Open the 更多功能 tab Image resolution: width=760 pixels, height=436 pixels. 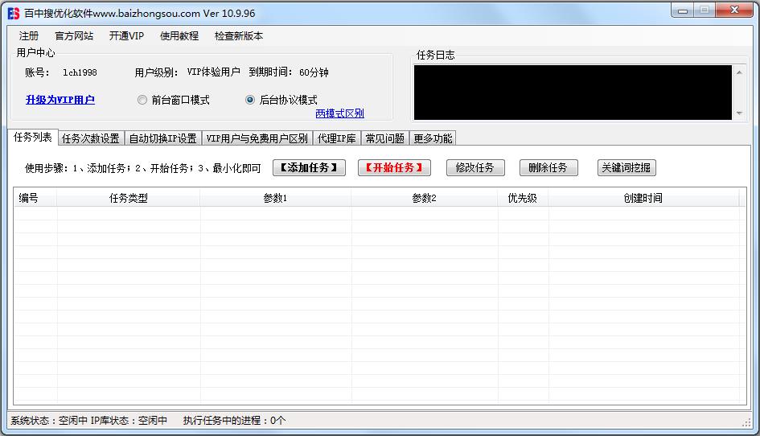433,138
